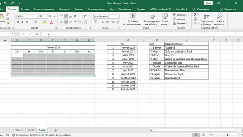Click the Поделиться share button
243x137 pixels.
(x=228, y=9)
